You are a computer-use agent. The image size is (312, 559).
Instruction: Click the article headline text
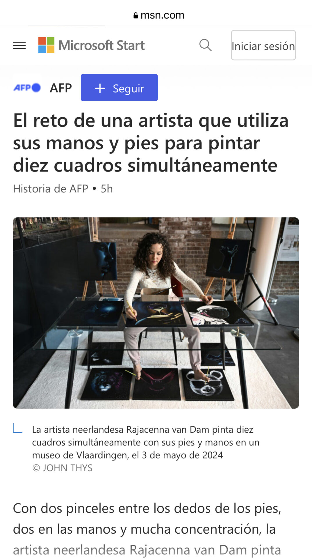(151, 143)
